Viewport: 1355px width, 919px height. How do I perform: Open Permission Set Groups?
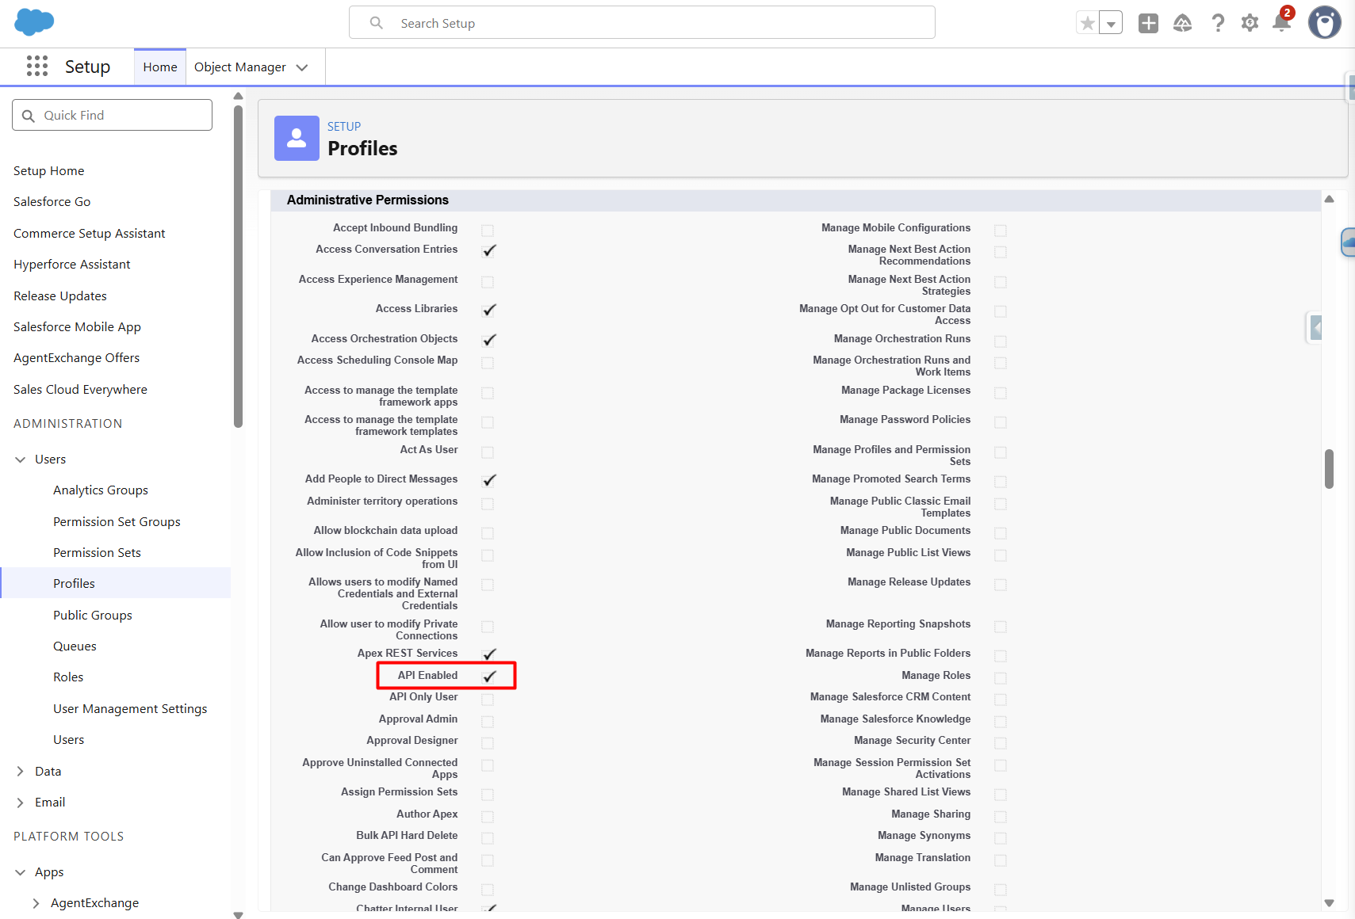[x=117, y=522]
